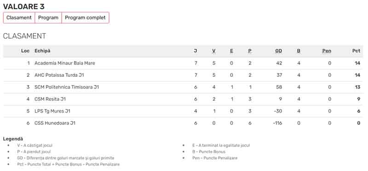Screen dimensions: 368x171
Task: Click the Echipă column header
Action: point(42,51)
